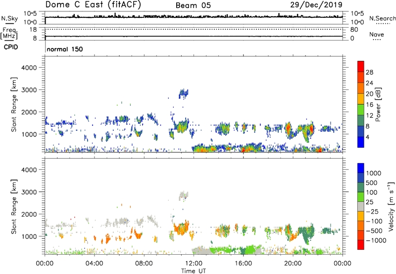This screenshot has width=396, height=274.
Task: Click the '80' Nave axis tick
Action: [354, 30]
